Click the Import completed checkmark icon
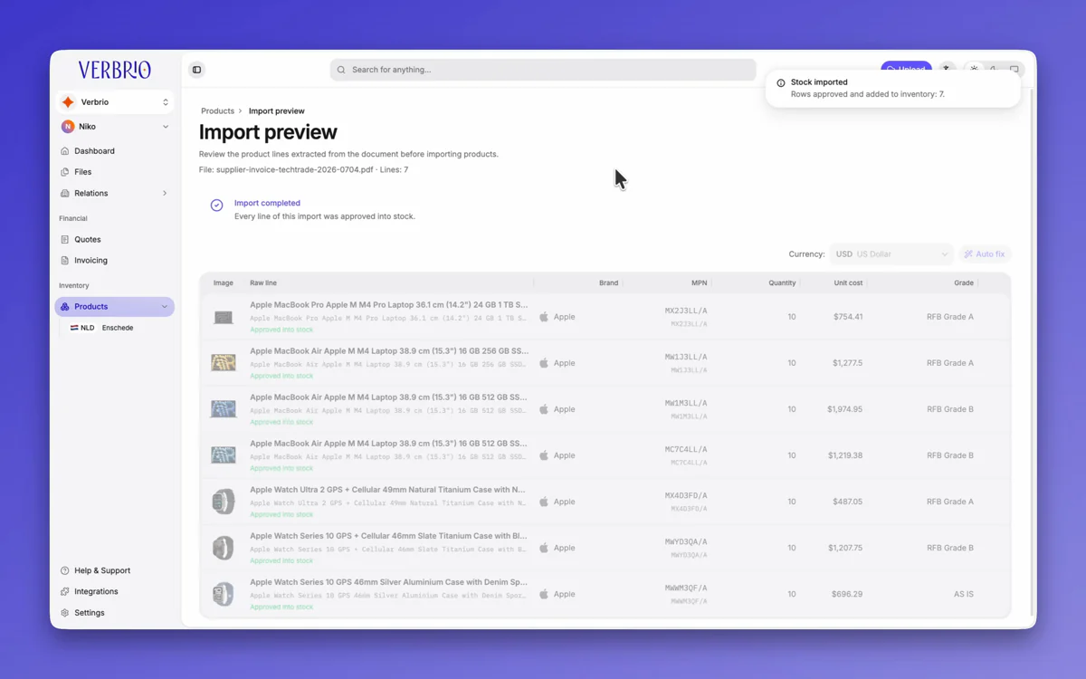 [x=217, y=206]
